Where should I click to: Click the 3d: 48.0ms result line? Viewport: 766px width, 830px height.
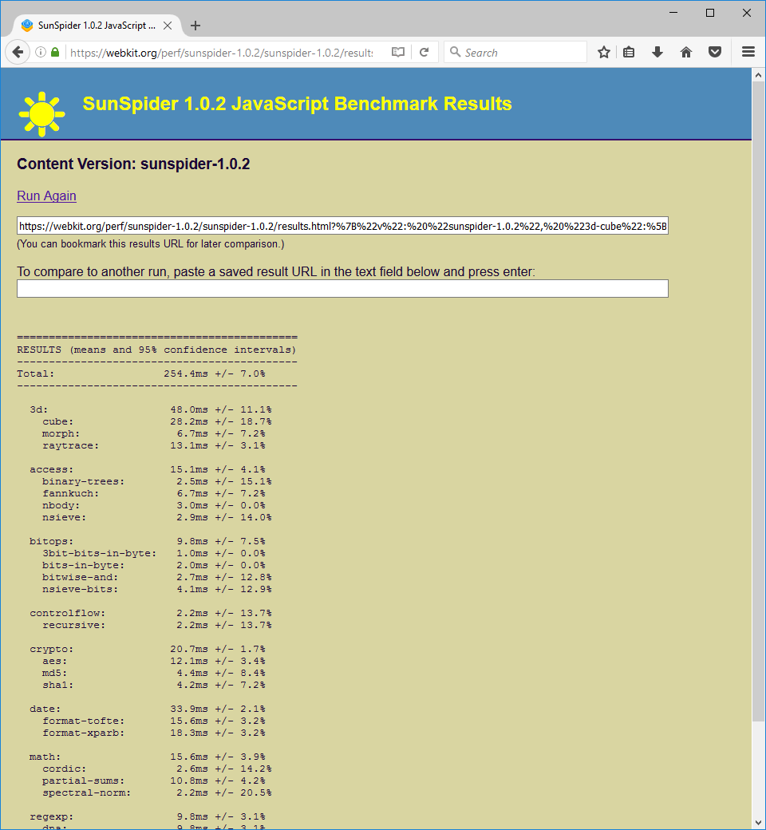point(151,409)
